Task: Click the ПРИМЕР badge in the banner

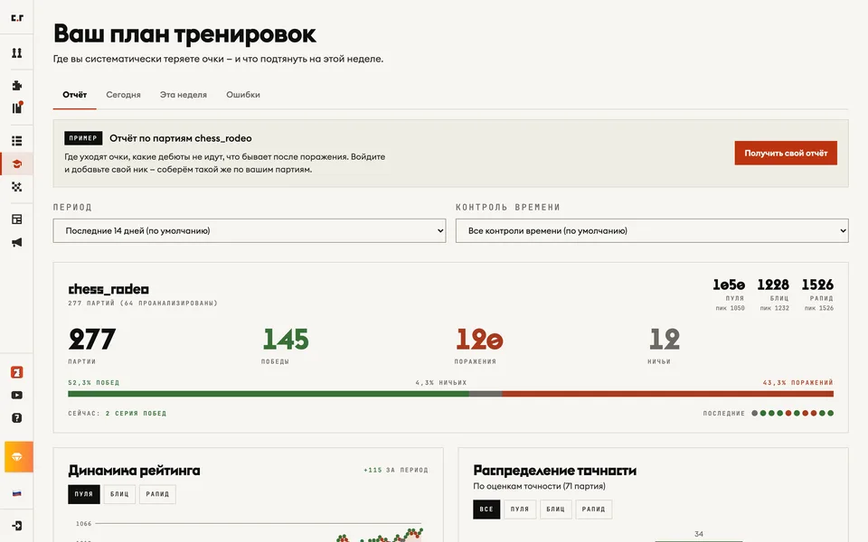Action: pos(83,138)
